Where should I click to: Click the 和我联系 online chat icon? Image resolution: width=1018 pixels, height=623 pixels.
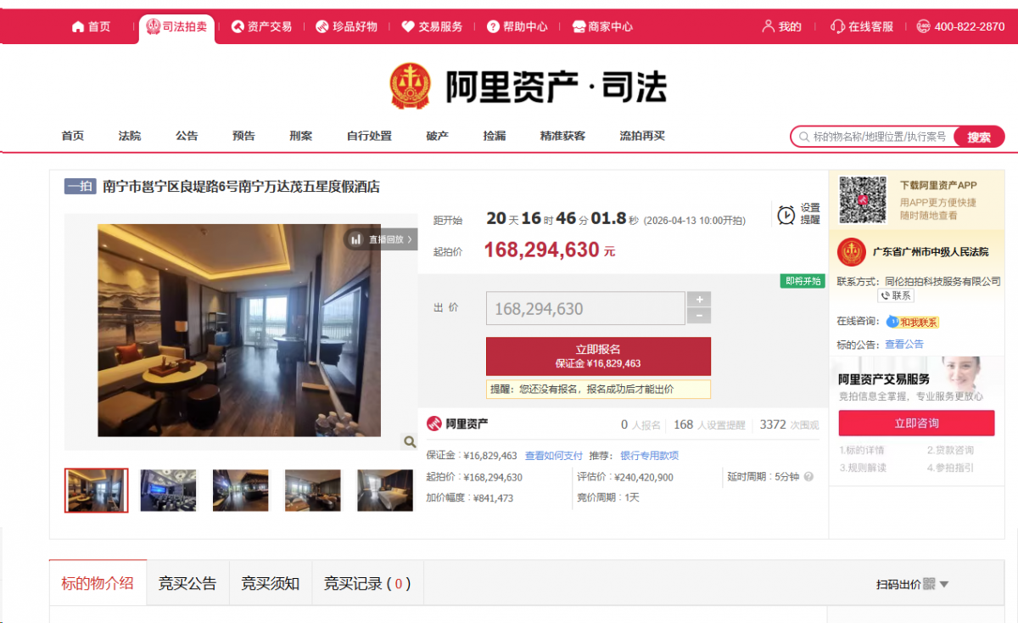coord(892,322)
